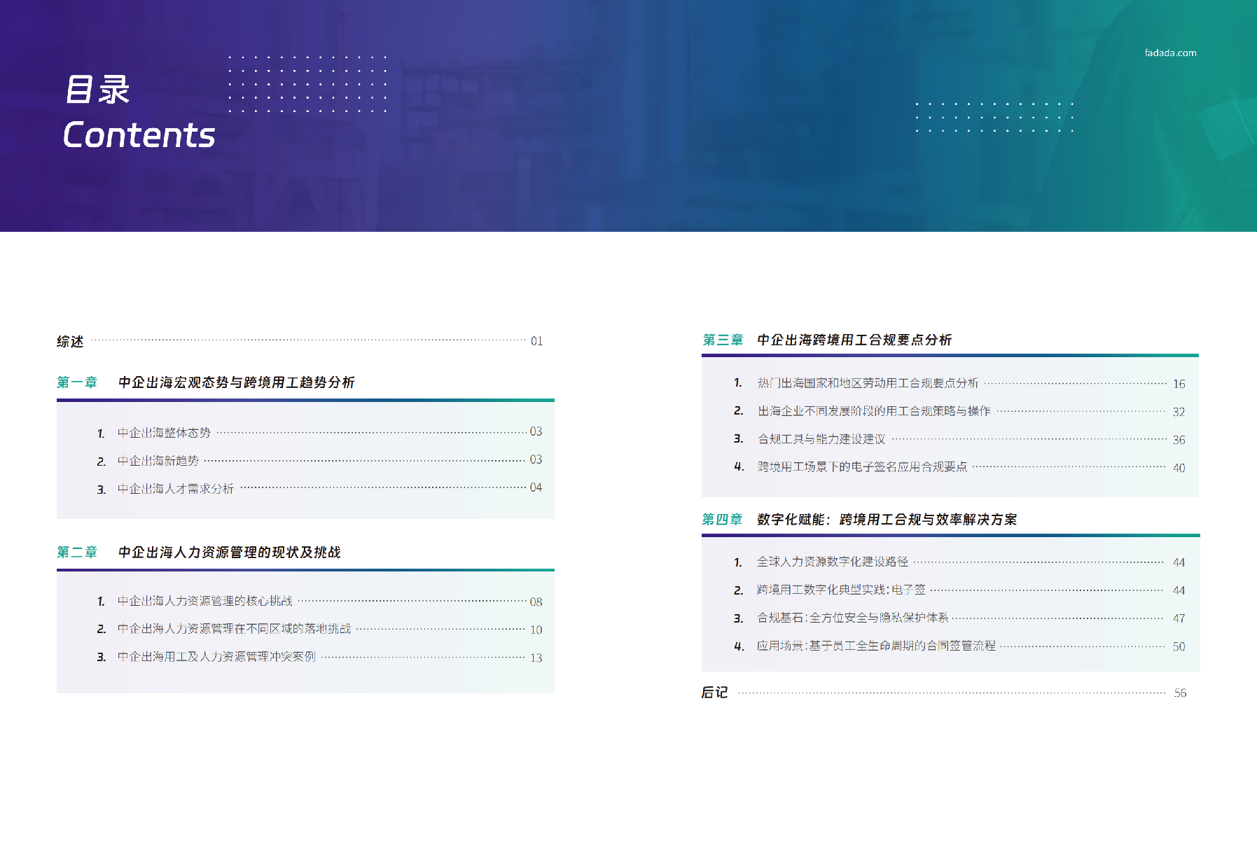Jump to 出海企业不同发展阶段的用工合规策略与操作
This screenshot has height=860, width=1257.
[874, 411]
